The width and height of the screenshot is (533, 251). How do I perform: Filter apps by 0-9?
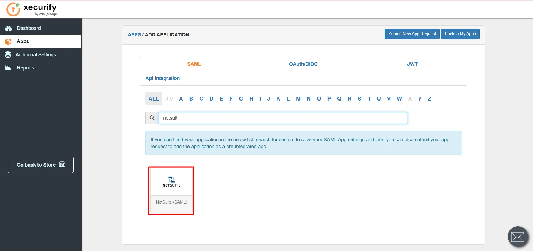pos(169,99)
